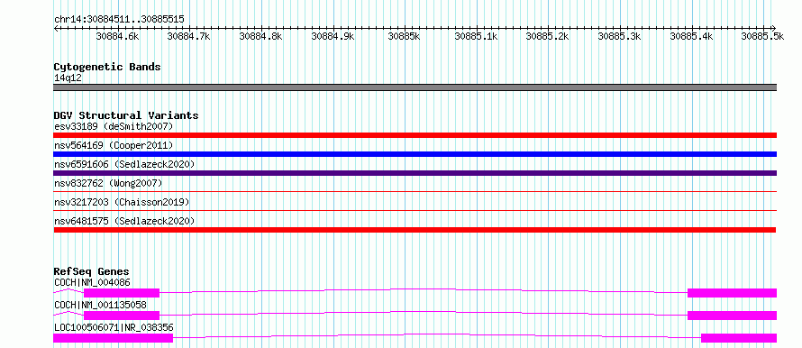Click the intron line of COCH|NM_001135058
This screenshot has height=348, width=802.
(424, 312)
